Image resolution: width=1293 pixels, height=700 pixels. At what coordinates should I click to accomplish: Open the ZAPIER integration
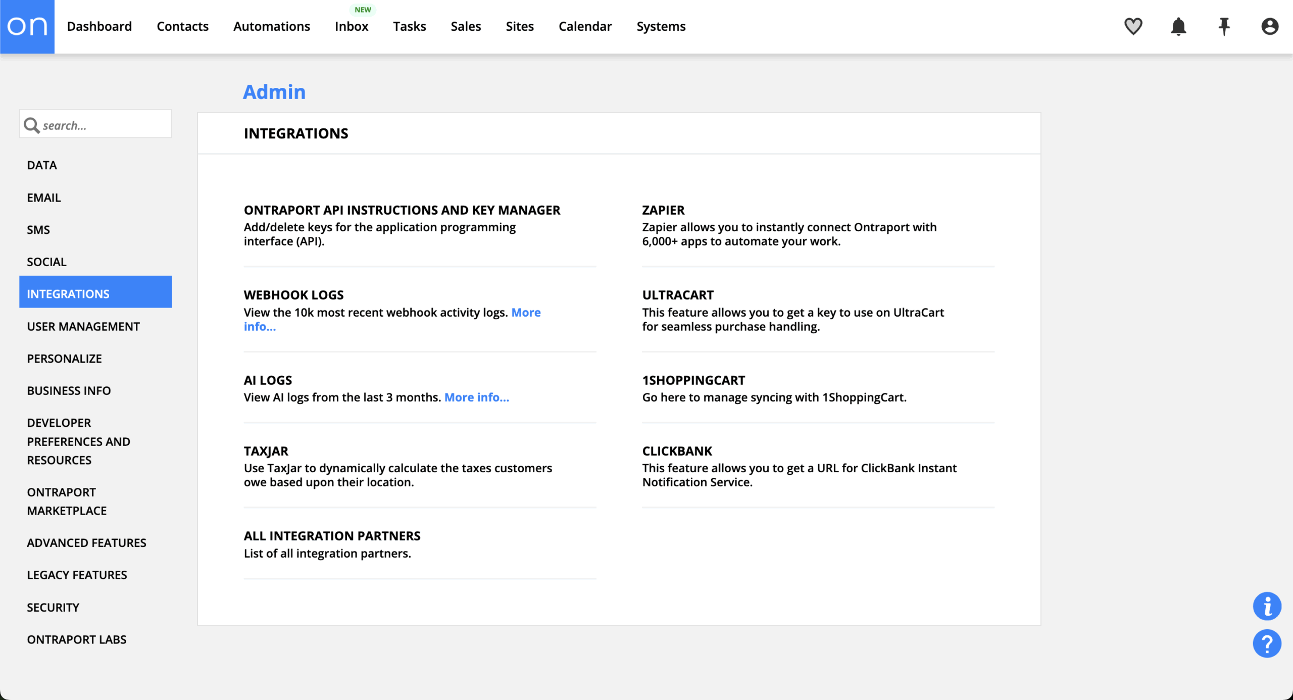point(663,210)
